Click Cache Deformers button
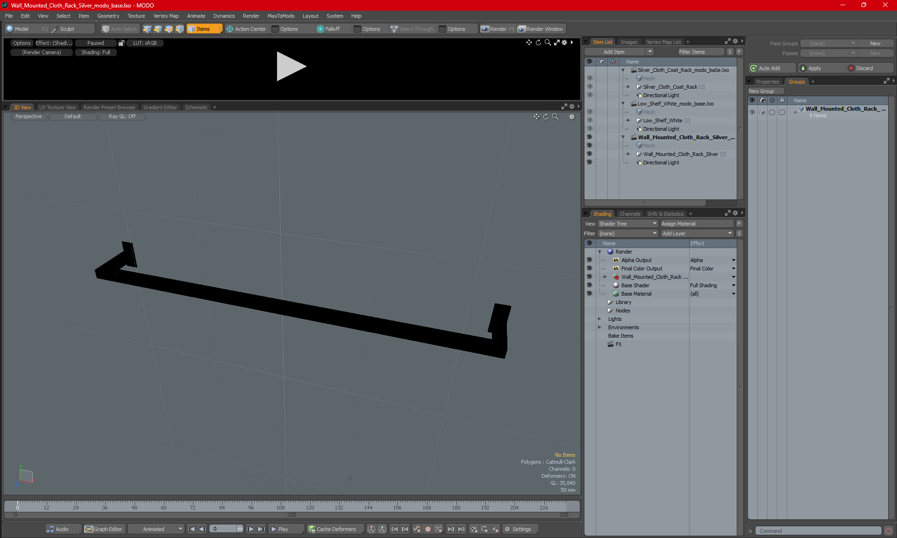 point(335,529)
